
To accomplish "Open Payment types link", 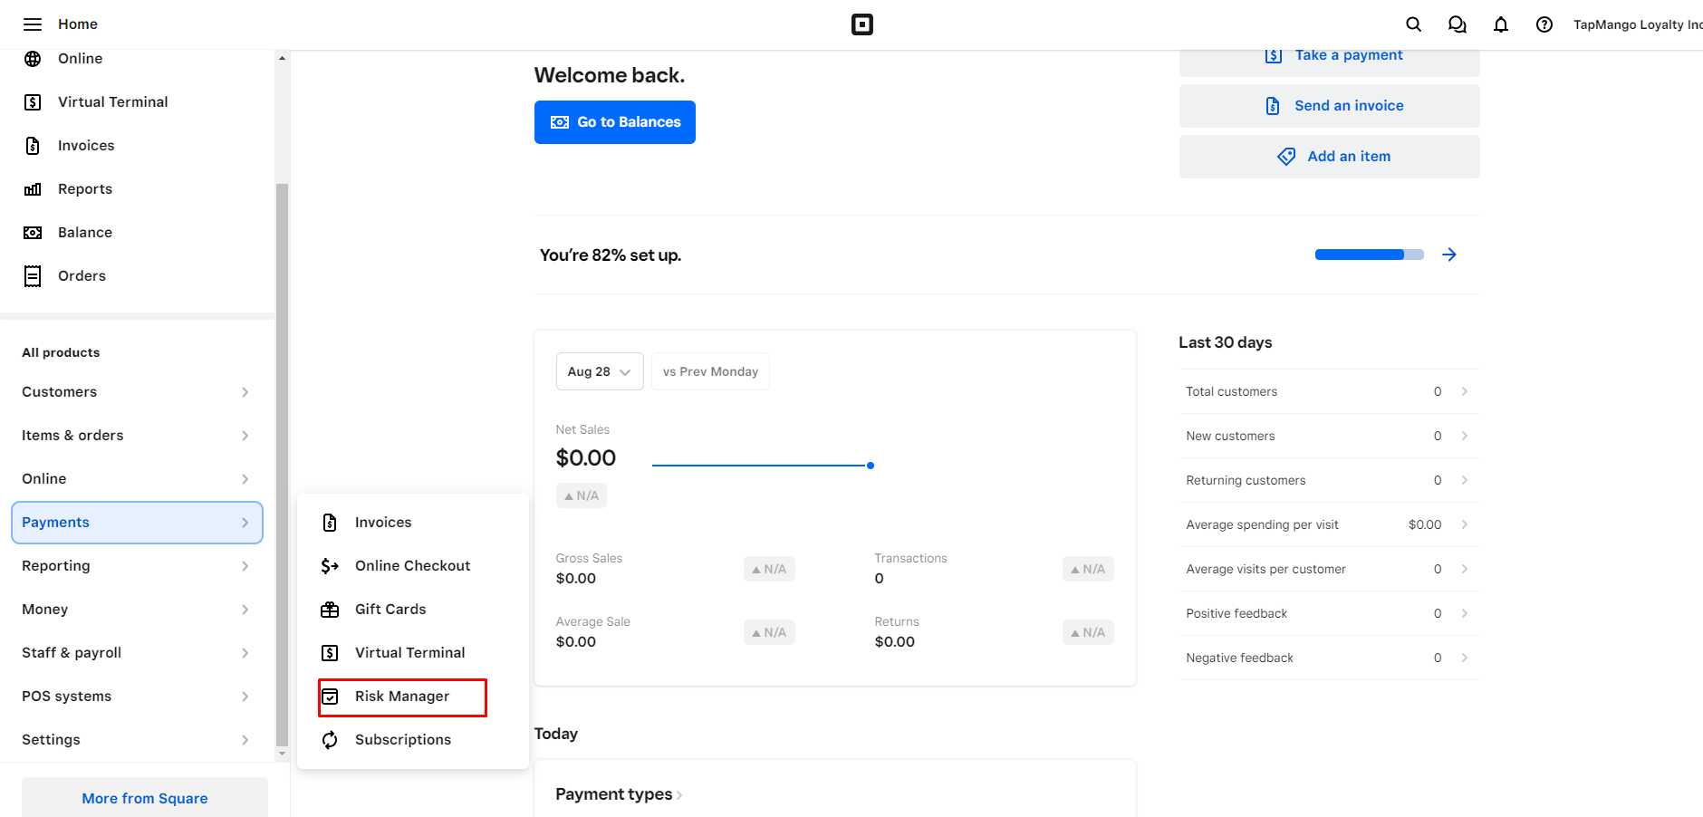I will pos(619,794).
